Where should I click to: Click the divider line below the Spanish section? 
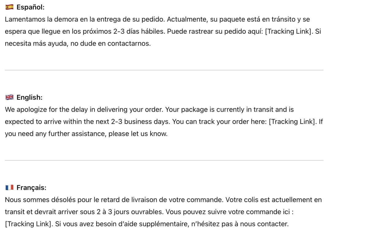(164, 70)
